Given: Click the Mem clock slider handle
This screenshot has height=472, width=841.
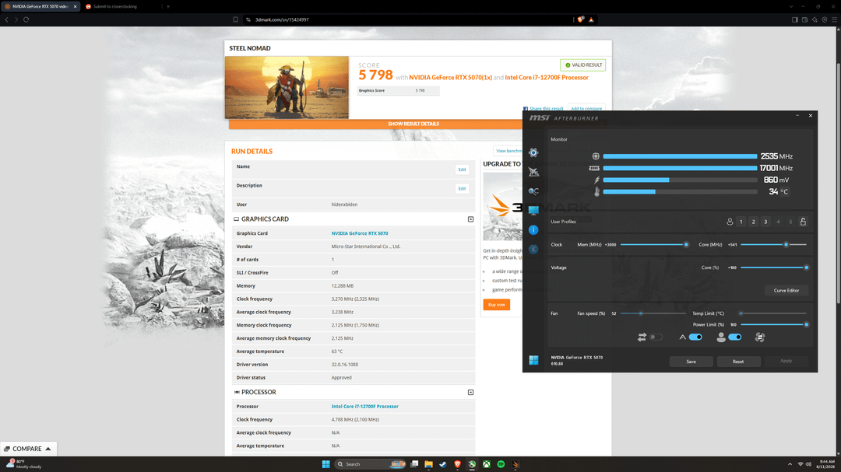Looking at the screenshot, I should [x=686, y=245].
